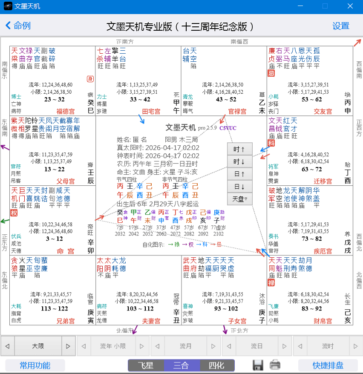Screen dimensions: 363x374
Task: Select the 兄弟宫 palace label
Action: click(x=66, y=321)
